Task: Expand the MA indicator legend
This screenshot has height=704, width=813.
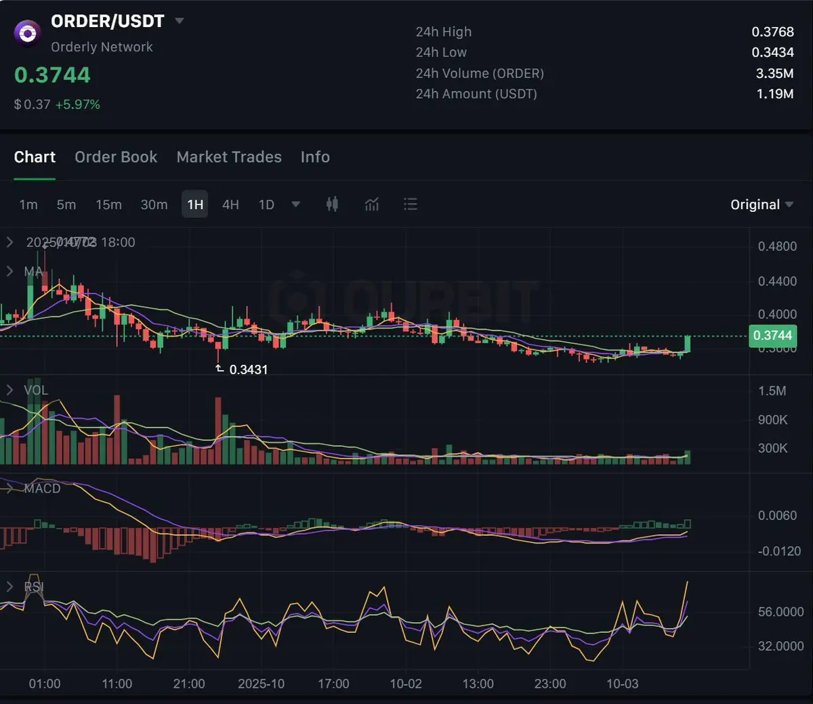Action: click(x=9, y=271)
